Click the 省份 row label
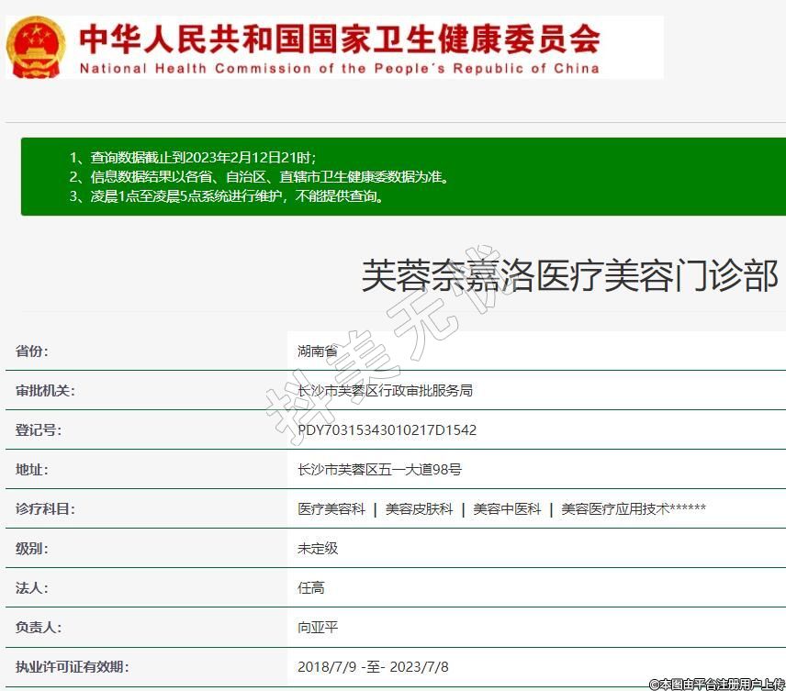 pyautogui.click(x=32, y=351)
